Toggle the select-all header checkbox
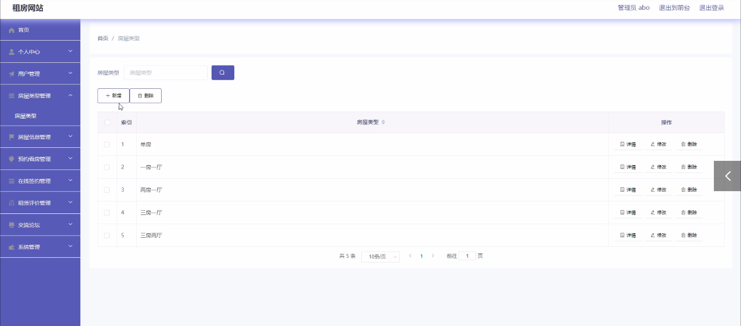 click(107, 122)
